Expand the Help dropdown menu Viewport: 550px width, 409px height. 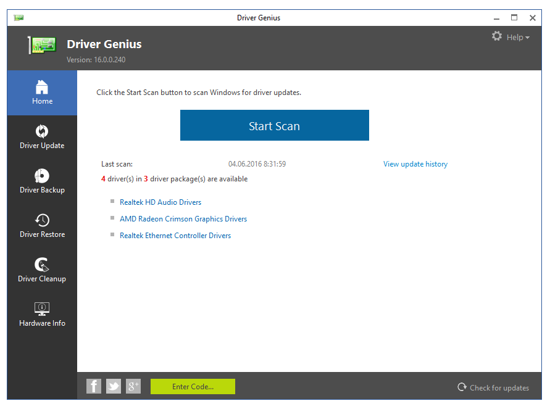click(x=518, y=38)
